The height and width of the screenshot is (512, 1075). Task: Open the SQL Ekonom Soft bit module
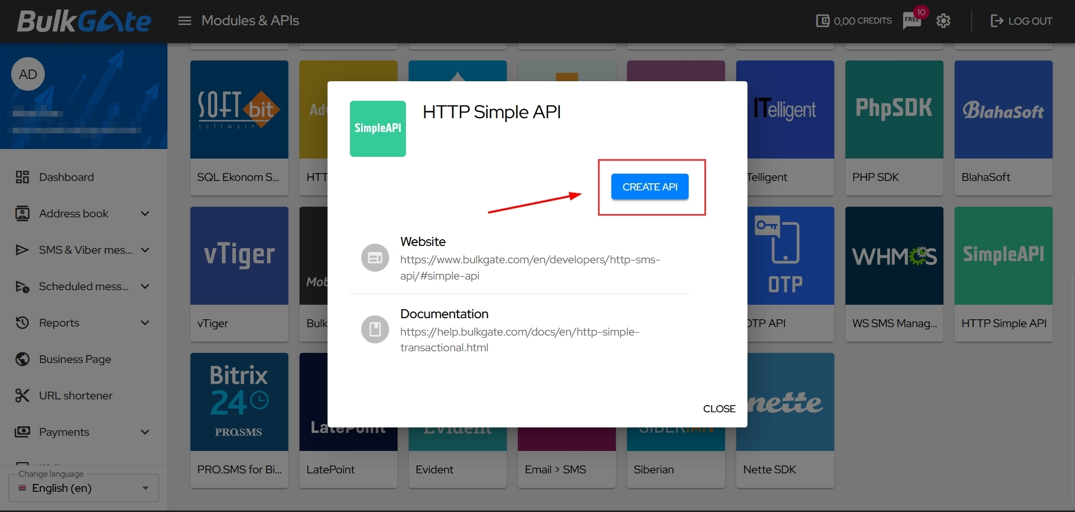pos(239,128)
